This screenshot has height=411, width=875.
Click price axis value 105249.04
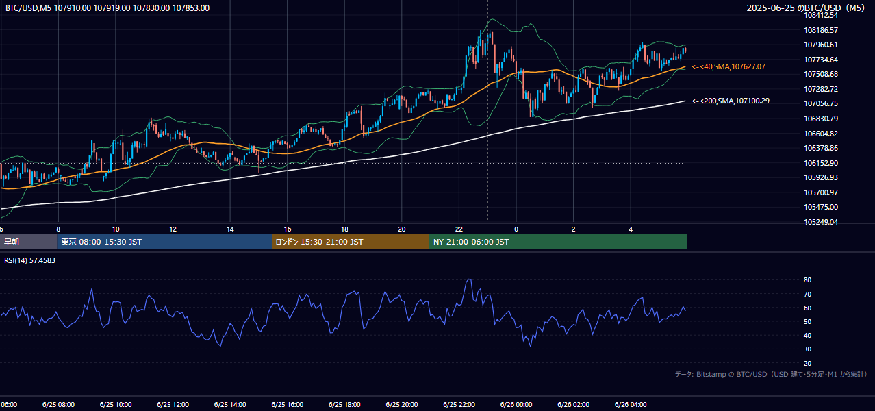pyautogui.click(x=821, y=222)
